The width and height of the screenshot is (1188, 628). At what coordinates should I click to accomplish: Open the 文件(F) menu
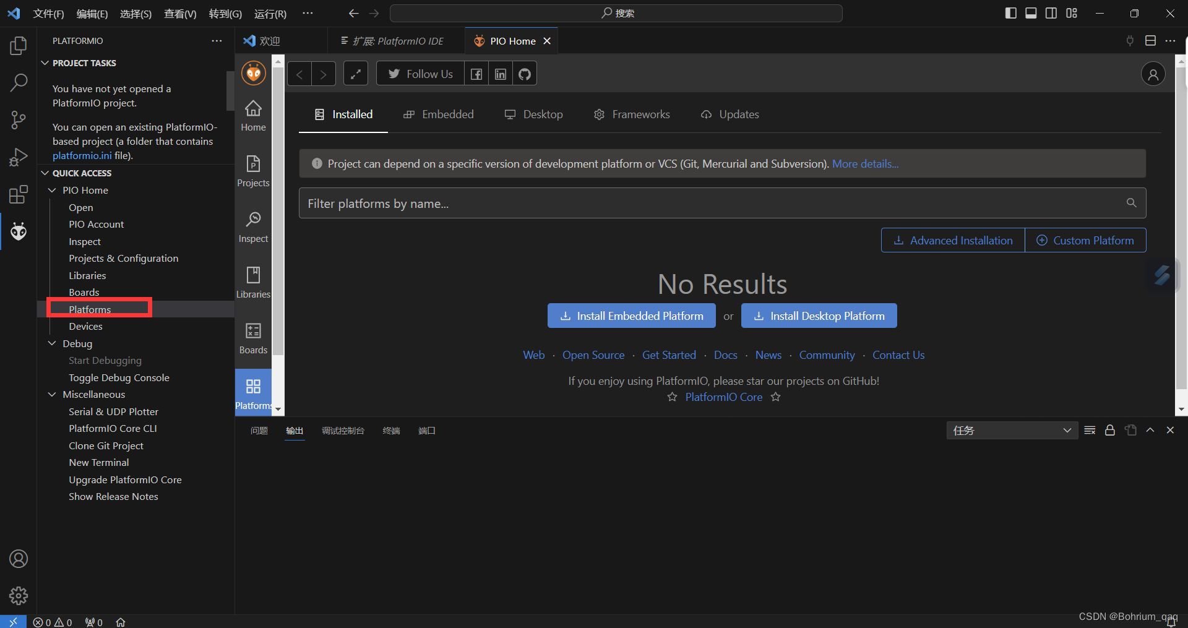tap(48, 14)
